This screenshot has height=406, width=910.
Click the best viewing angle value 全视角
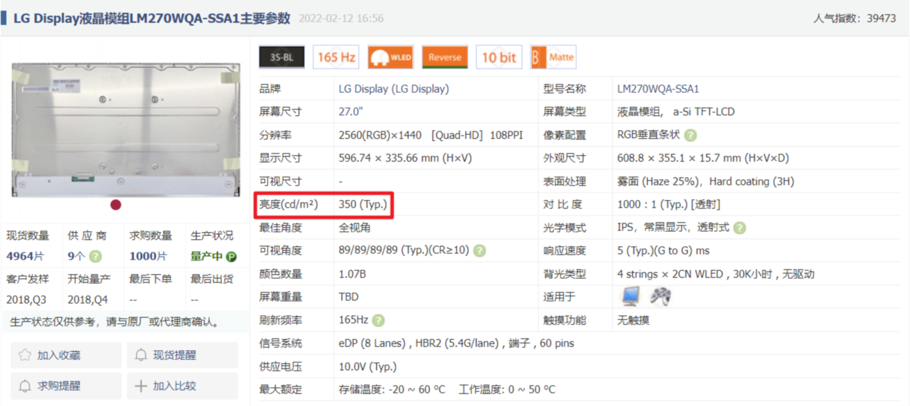[x=354, y=228]
